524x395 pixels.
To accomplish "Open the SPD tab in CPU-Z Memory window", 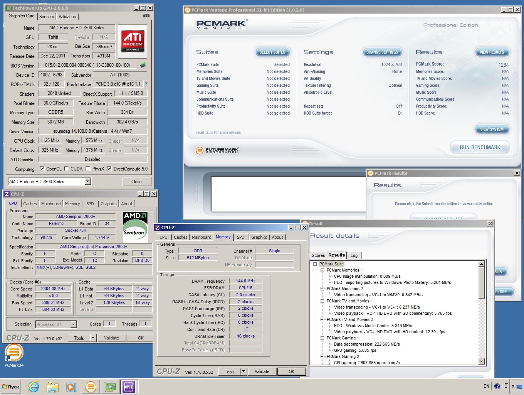I will 241,237.
